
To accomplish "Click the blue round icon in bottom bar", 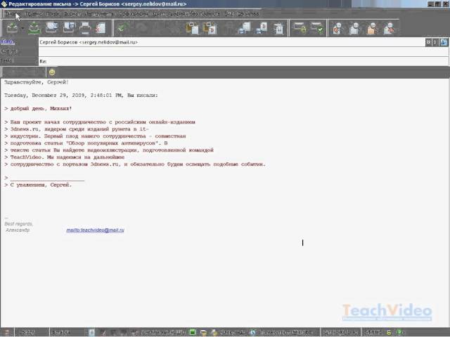I will 253,332.
